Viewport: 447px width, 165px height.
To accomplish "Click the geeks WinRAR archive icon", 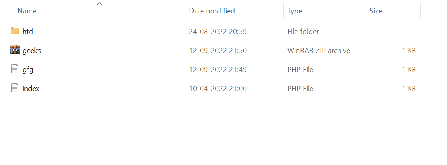I will tap(15, 50).
